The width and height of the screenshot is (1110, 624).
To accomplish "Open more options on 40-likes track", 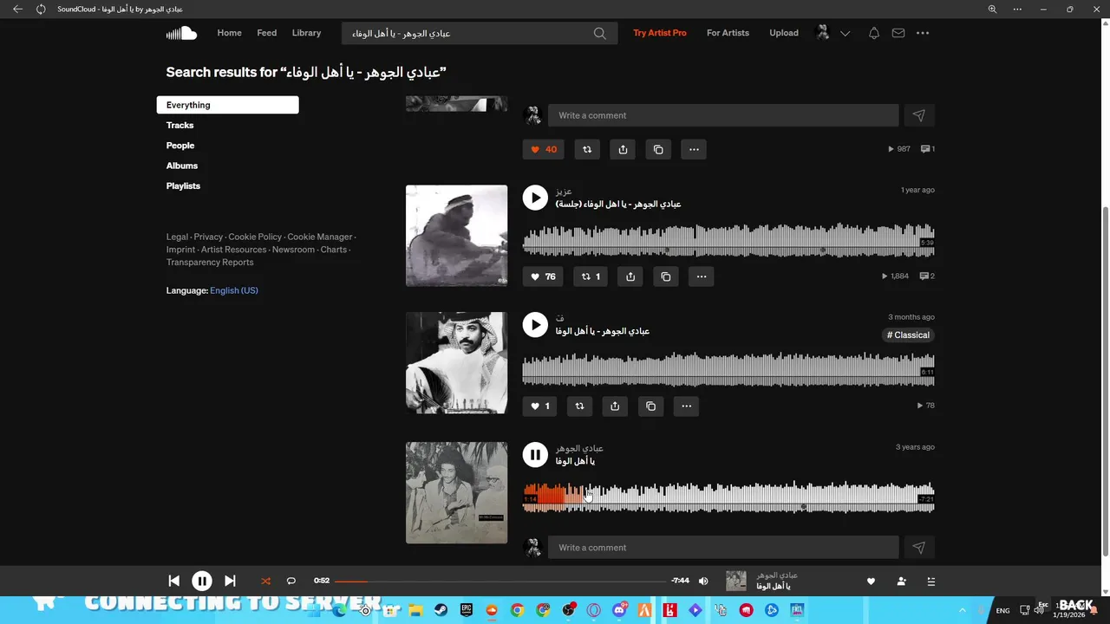I will [x=694, y=149].
